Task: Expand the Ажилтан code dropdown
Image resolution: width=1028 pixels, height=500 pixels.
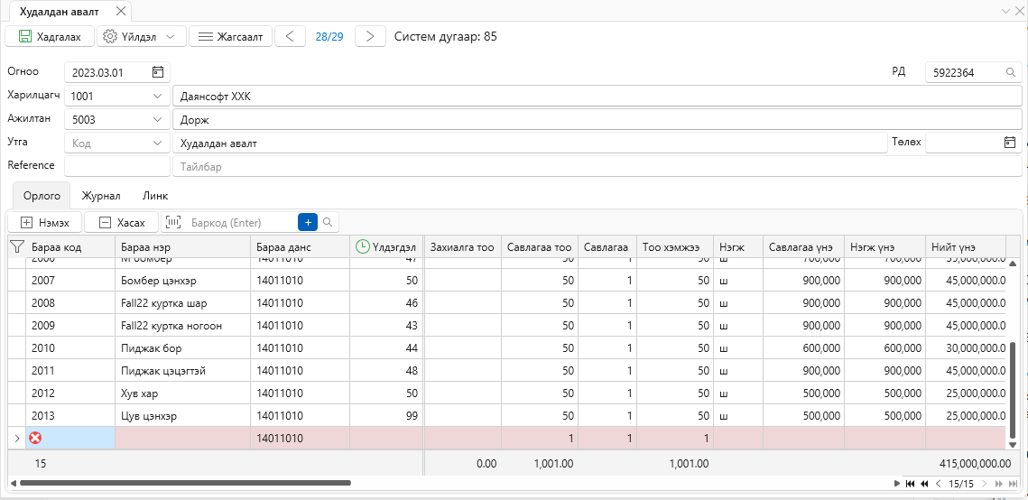Action: click(157, 120)
